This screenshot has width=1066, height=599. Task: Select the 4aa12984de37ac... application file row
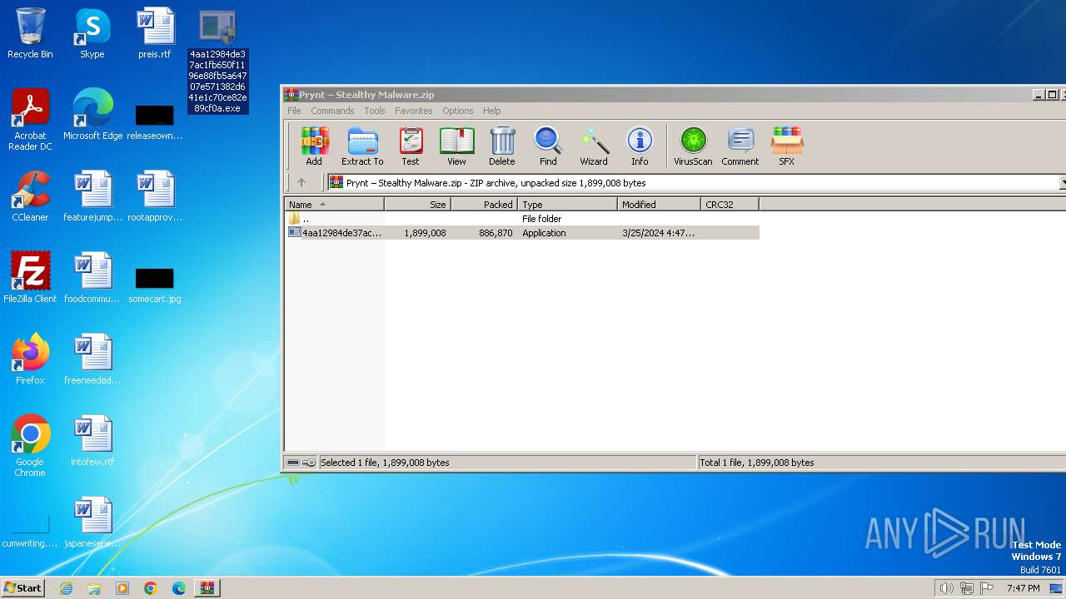click(522, 233)
